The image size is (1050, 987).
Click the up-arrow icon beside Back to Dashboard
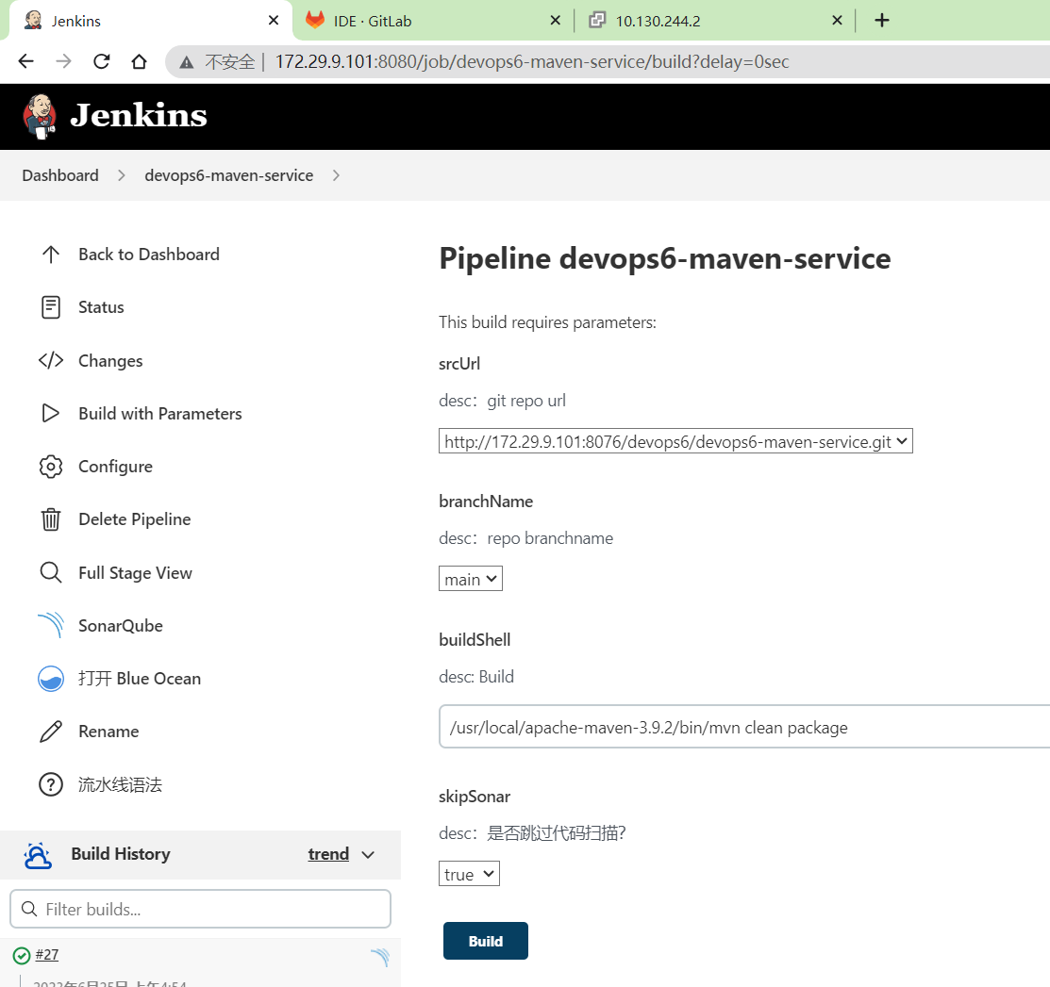[x=51, y=255]
